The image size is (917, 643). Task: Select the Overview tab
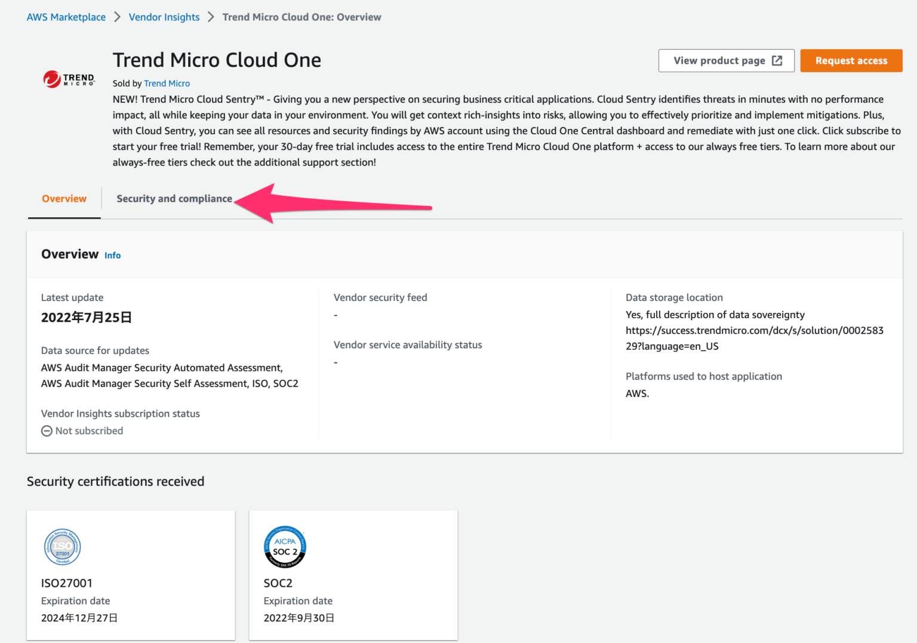click(64, 198)
